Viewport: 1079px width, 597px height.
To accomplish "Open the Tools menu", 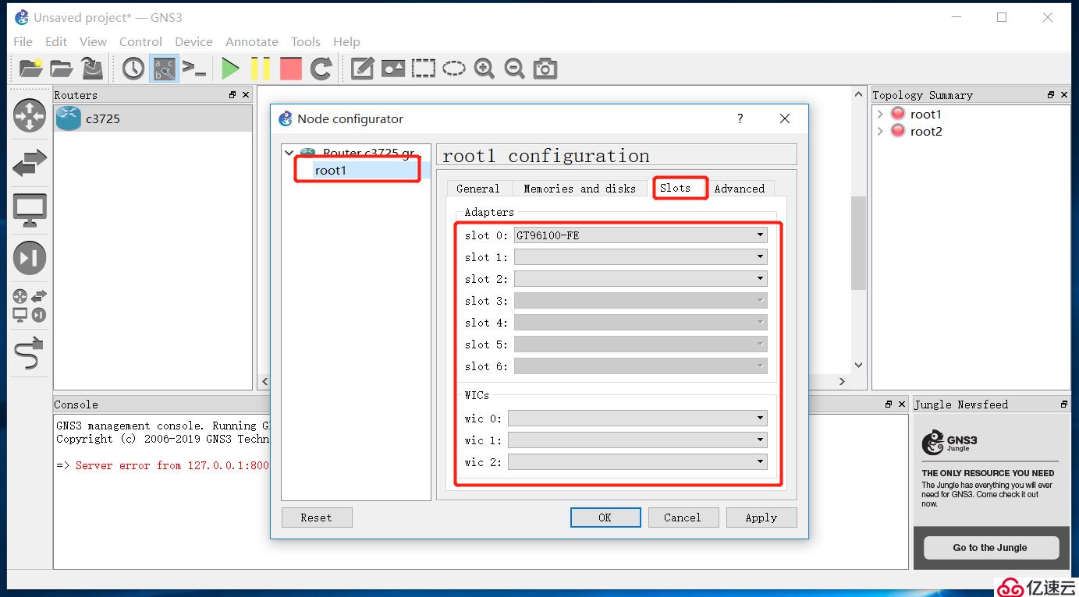I will click(306, 41).
